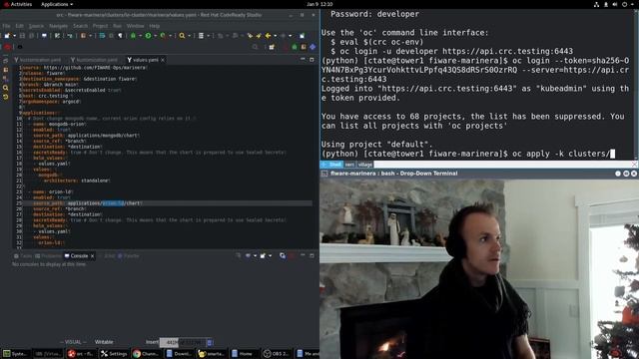Screen dimensions: 639x359
Task: Open Settings from the taskbar
Action: pos(114,354)
